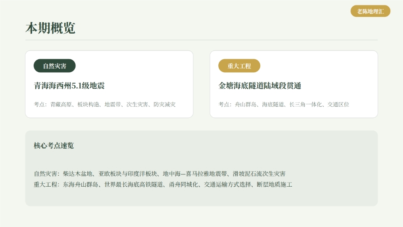The width and height of the screenshot is (403, 227).
Task: Select the earthquake card on the left
Action: 109,84
